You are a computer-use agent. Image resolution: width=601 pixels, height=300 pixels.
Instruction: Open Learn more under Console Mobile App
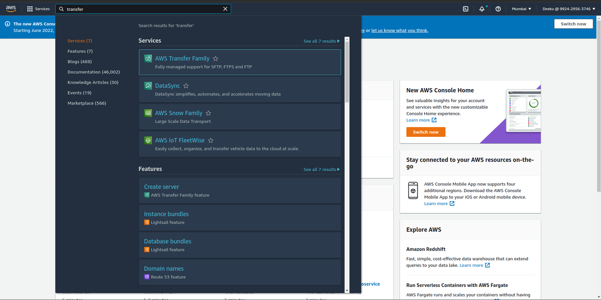(439, 204)
